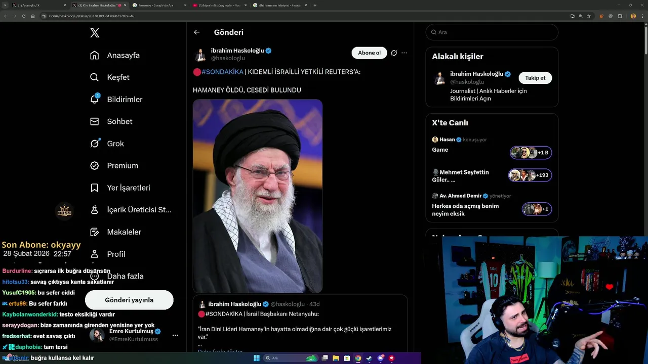Open the Chrome extensions puzzle icon
The height and width of the screenshot is (364, 648).
click(620, 16)
